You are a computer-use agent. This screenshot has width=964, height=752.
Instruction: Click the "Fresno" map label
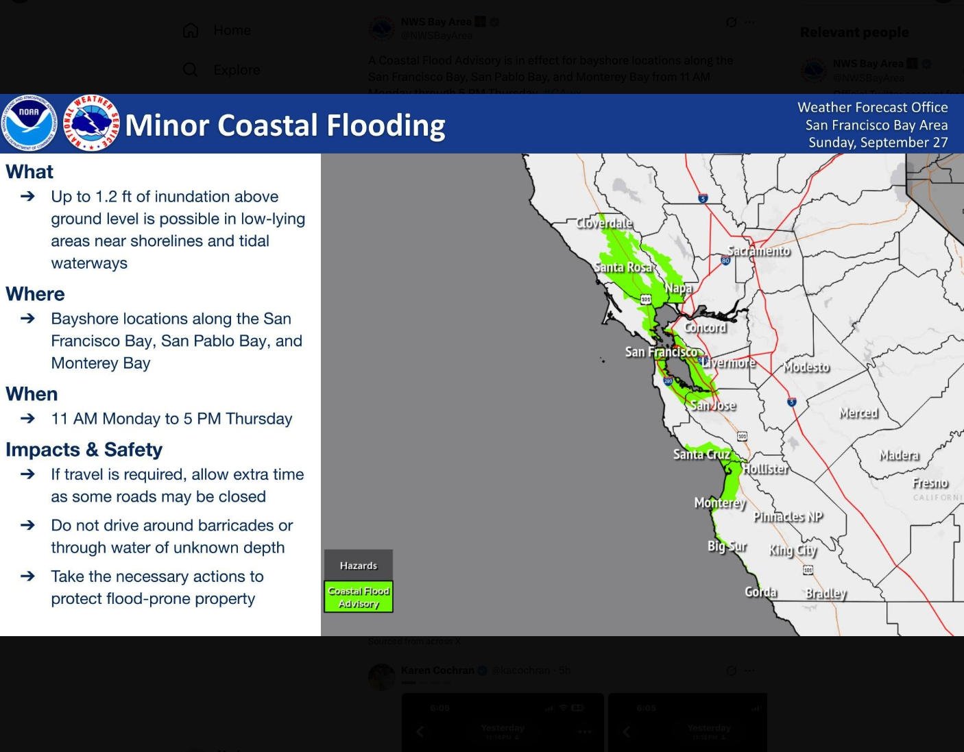pyautogui.click(x=930, y=484)
